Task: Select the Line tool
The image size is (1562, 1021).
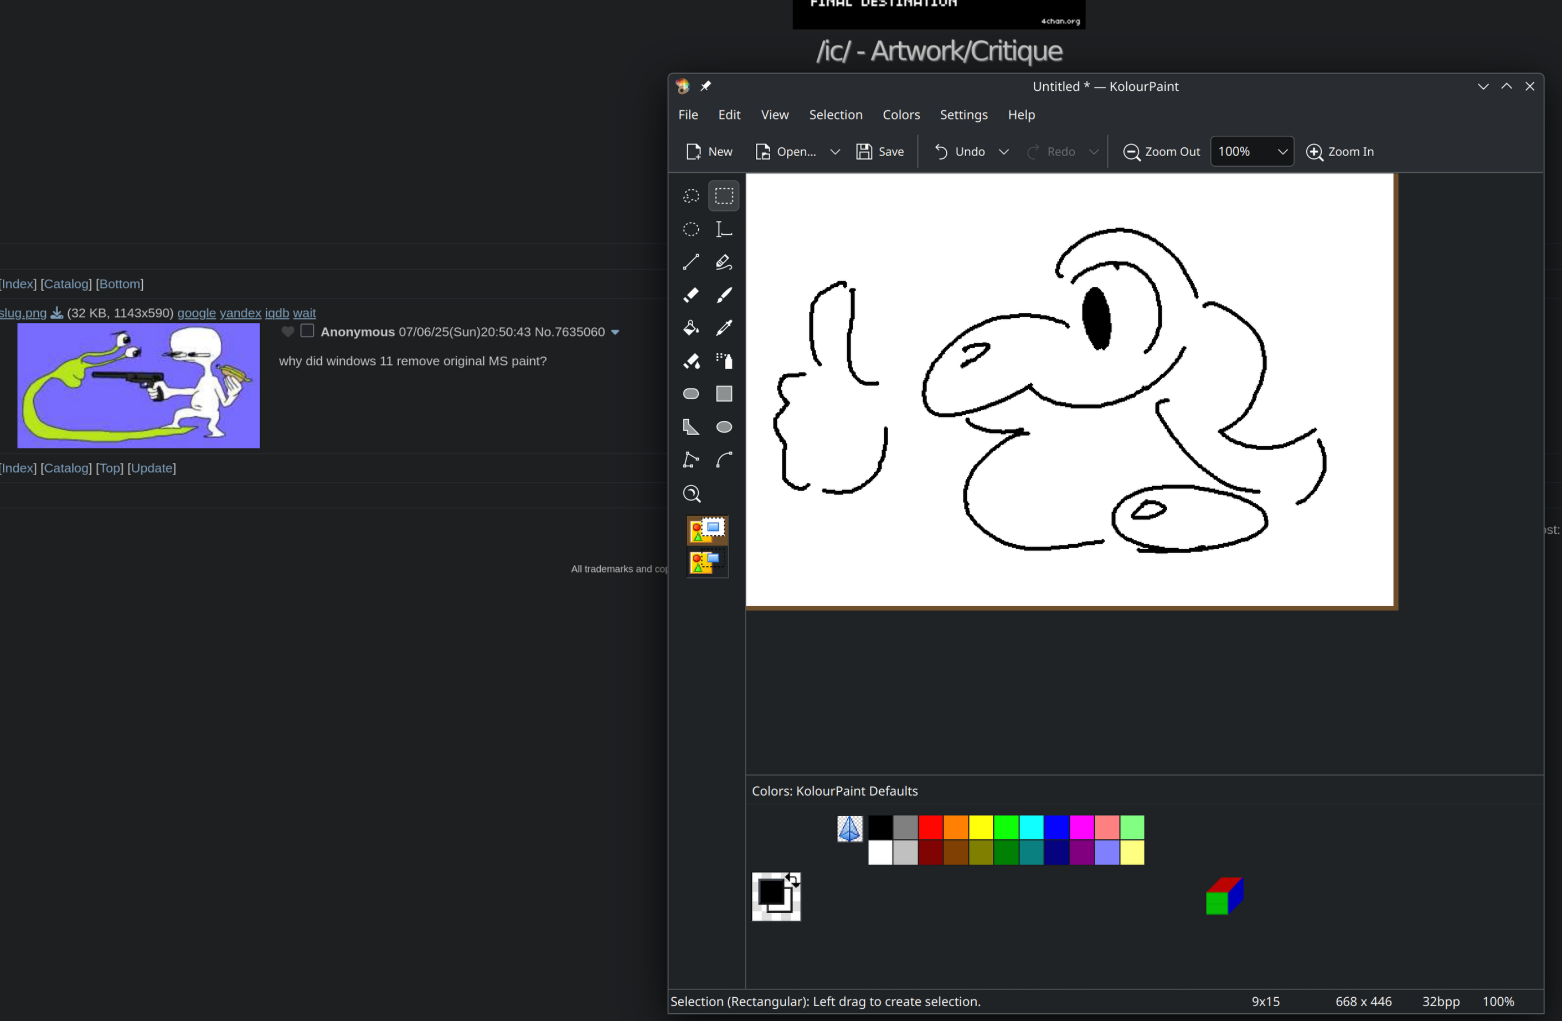Action: pyautogui.click(x=690, y=262)
